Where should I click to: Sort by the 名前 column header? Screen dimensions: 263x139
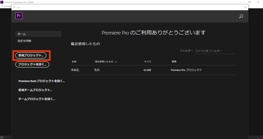pos(74,62)
